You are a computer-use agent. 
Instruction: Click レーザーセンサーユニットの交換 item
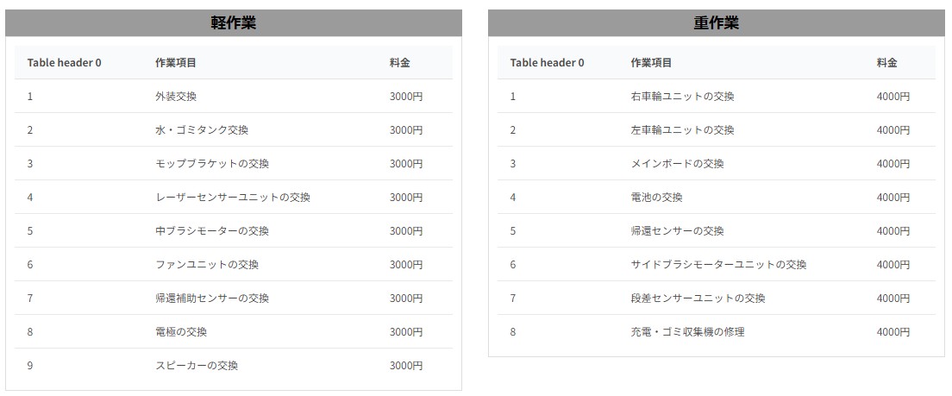(x=233, y=198)
